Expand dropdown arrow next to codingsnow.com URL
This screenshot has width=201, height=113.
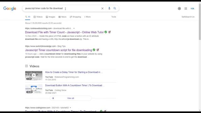pyautogui.click(x=70, y=108)
